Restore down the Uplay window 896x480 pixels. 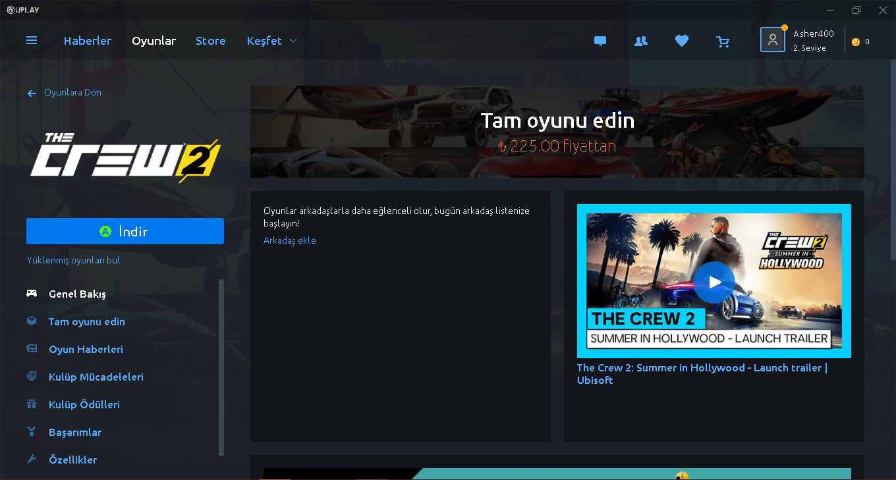856,10
